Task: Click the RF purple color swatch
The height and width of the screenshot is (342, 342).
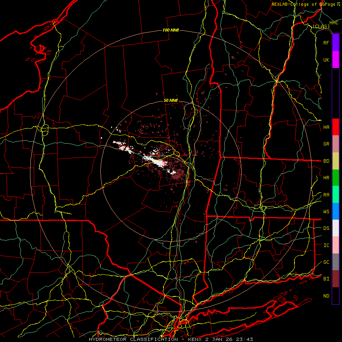Action: pyautogui.click(x=336, y=43)
